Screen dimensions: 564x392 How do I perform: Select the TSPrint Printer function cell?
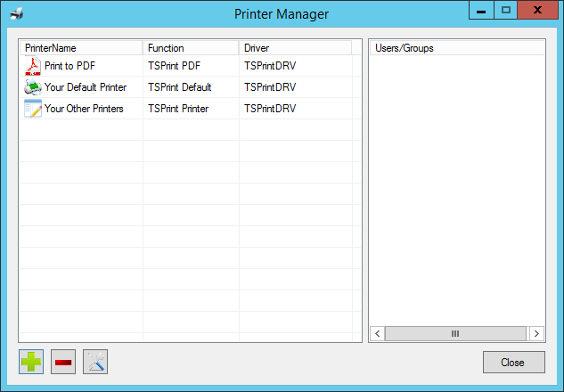(x=178, y=109)
